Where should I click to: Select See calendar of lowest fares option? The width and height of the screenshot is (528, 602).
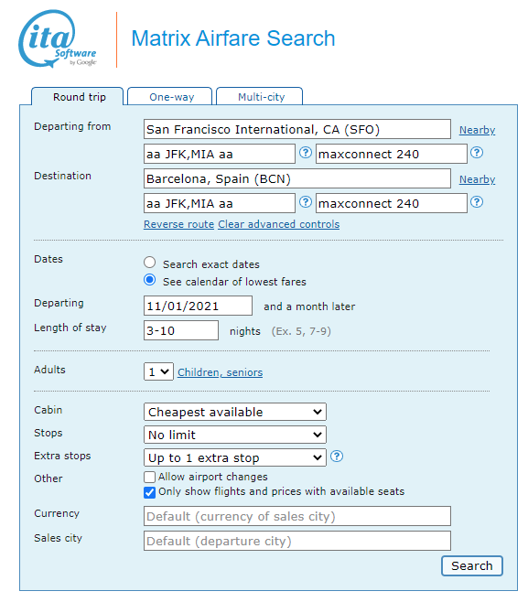[x=150, y=280]
